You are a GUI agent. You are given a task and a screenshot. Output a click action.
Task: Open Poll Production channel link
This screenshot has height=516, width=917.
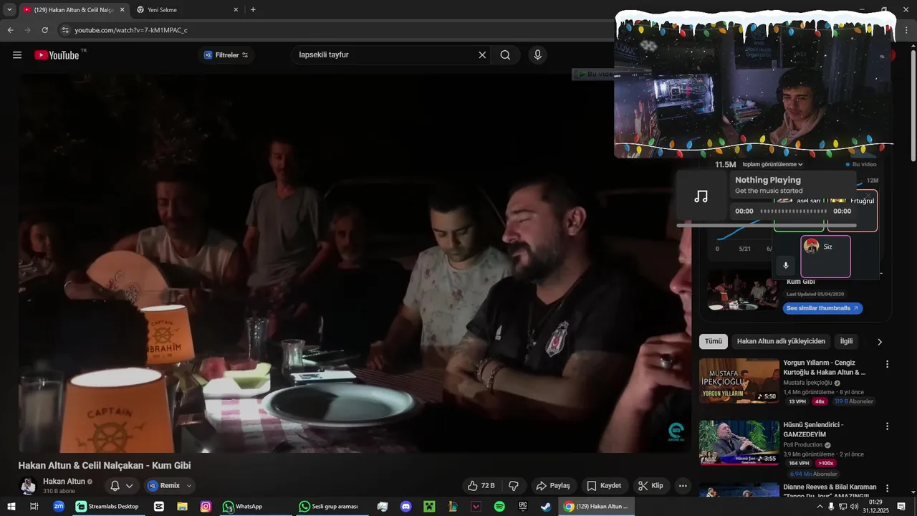pos(804,445)
